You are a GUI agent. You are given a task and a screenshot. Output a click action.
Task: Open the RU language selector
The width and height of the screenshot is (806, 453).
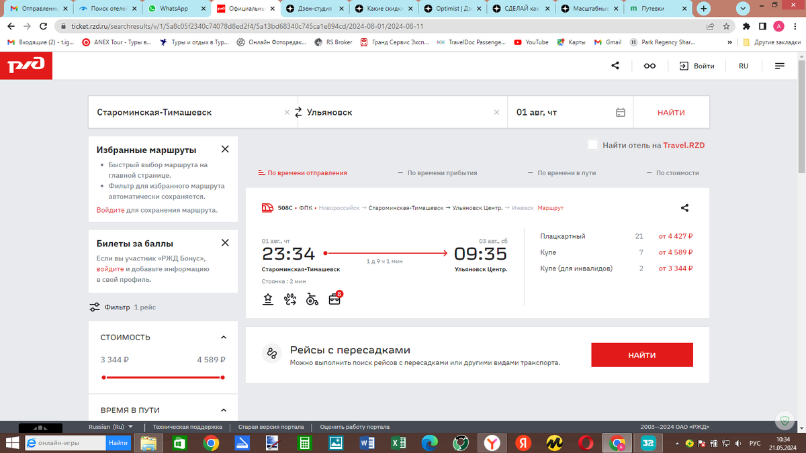[x=744, y=66]
